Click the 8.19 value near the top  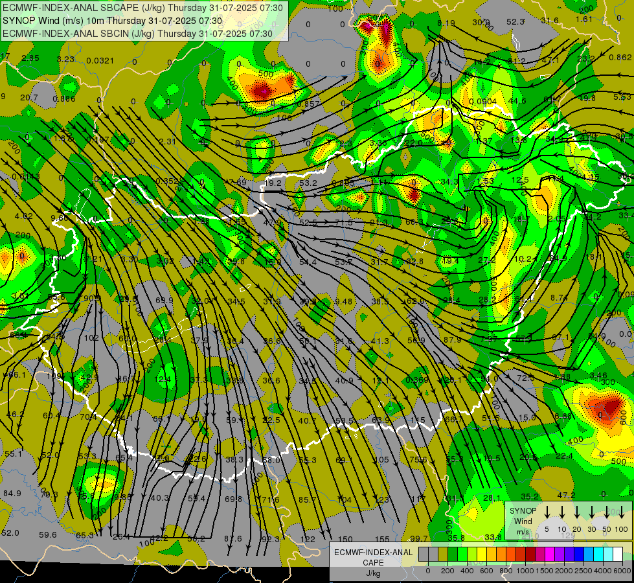(x=446, y=23)
